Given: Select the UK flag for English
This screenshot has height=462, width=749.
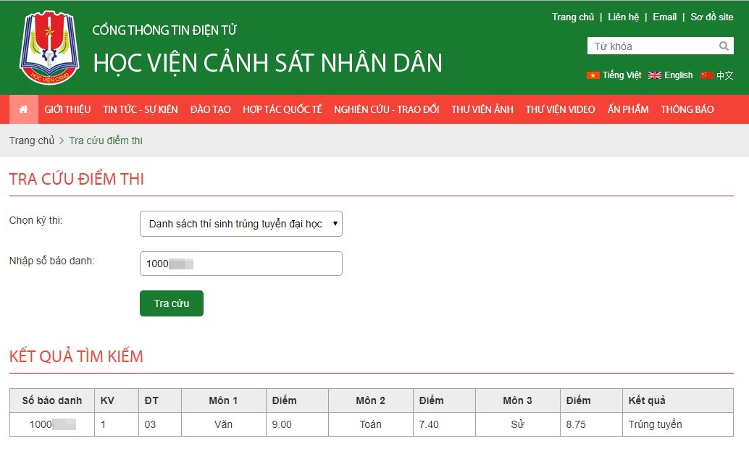Looking at the screenshot, I should (654, 75).
